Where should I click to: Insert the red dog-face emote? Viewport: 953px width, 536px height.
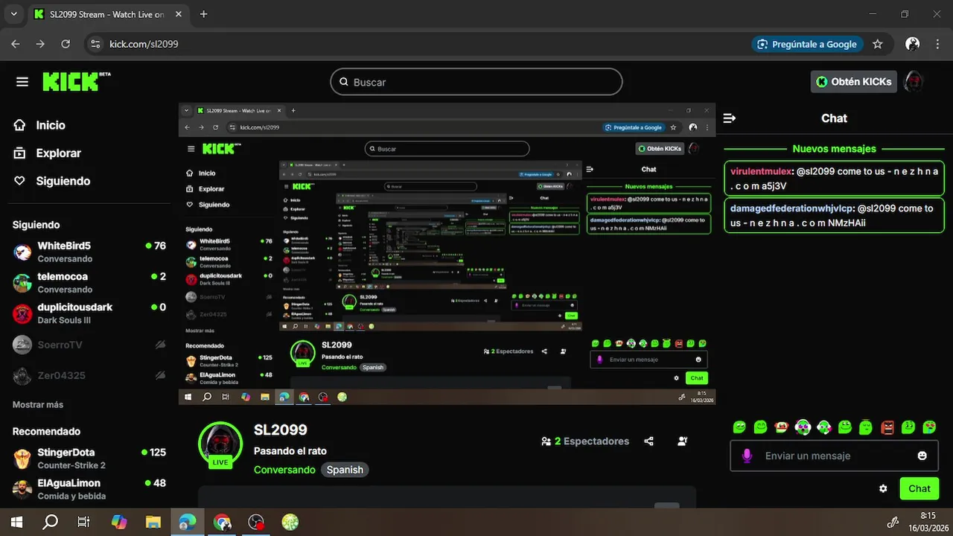pos(781,427)
